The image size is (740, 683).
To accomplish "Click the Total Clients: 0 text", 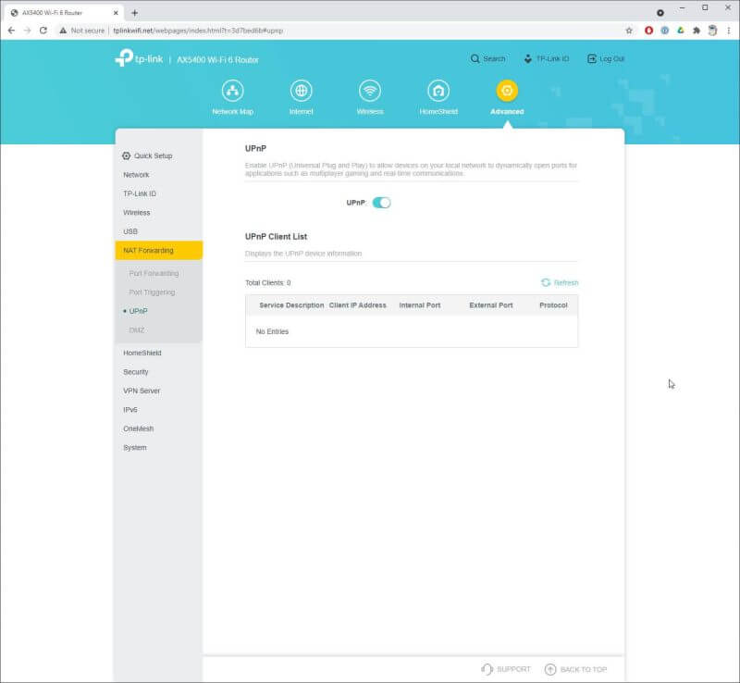I will click(268, 282).
